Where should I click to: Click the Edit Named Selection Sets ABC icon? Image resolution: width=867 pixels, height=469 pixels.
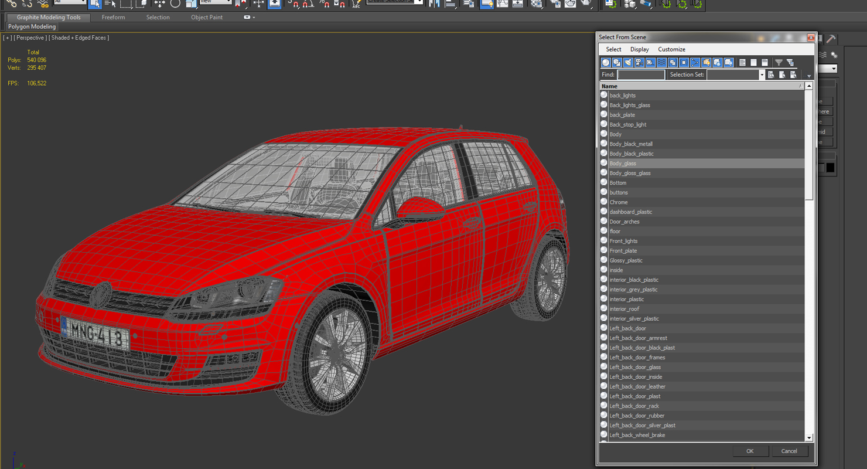pos(356,4)
